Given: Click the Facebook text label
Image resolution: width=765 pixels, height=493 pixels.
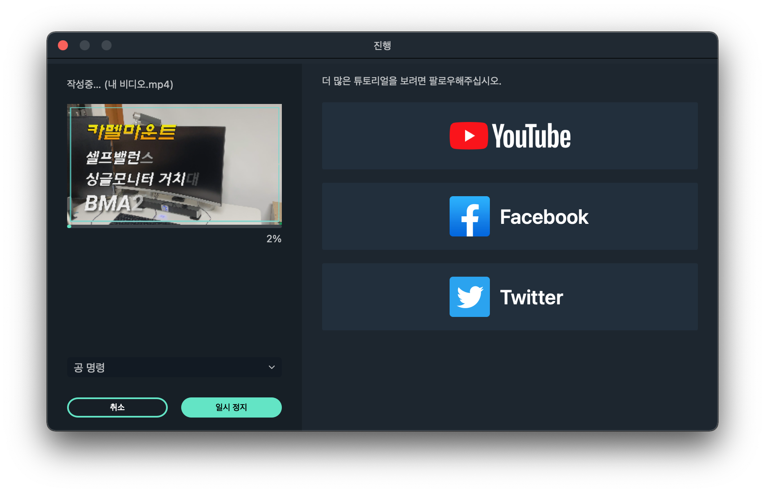Looking at the screenshot, I should pos(544,217).
